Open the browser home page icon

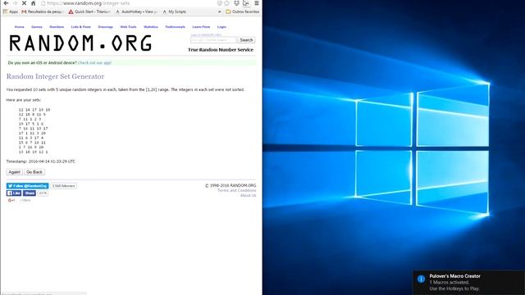(x=33, y=3)
